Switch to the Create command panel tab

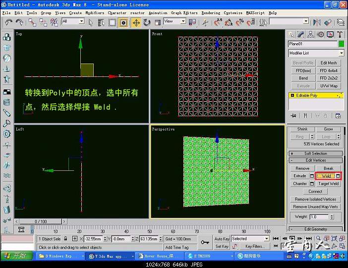tap(291, 34)
